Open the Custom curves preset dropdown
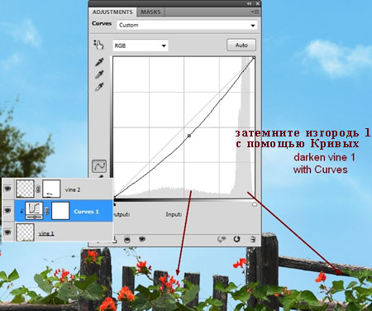The width and height of the screenshot is (372, 311). (187, 25)
